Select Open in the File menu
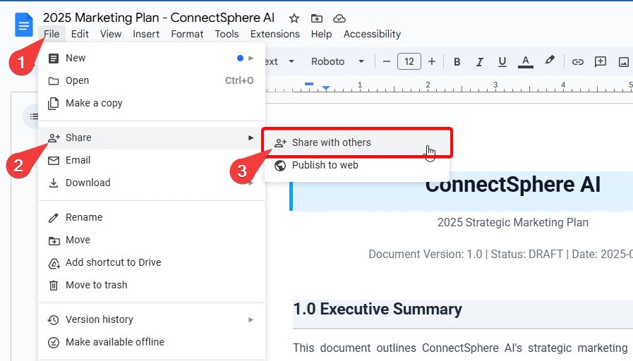Image resolution: width=633 pixels, height=361 pixels. (152, 80)
